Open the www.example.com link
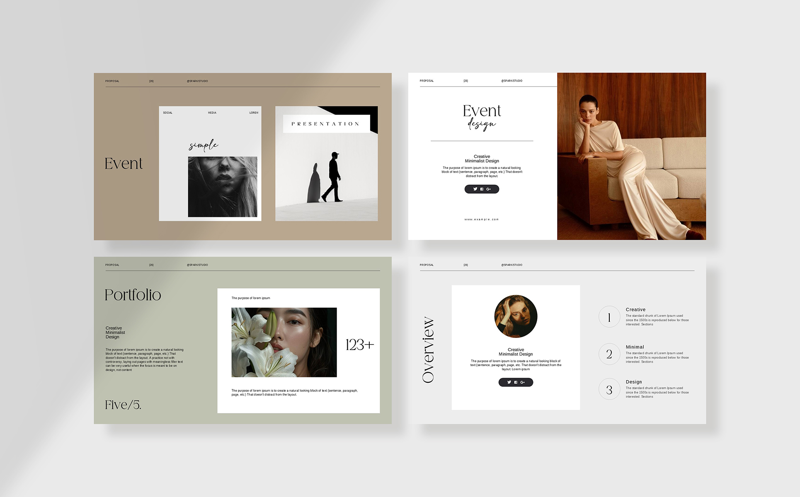The image size is (800, 497). (481, 220)
